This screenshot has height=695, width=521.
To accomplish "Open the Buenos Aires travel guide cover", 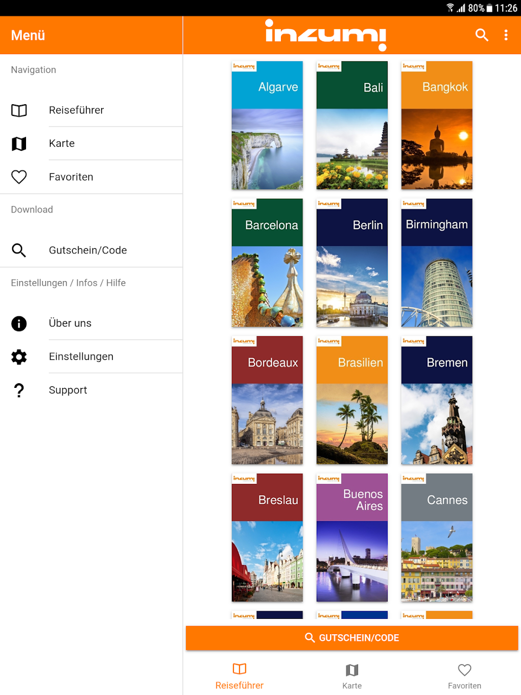I will [352, 538].
